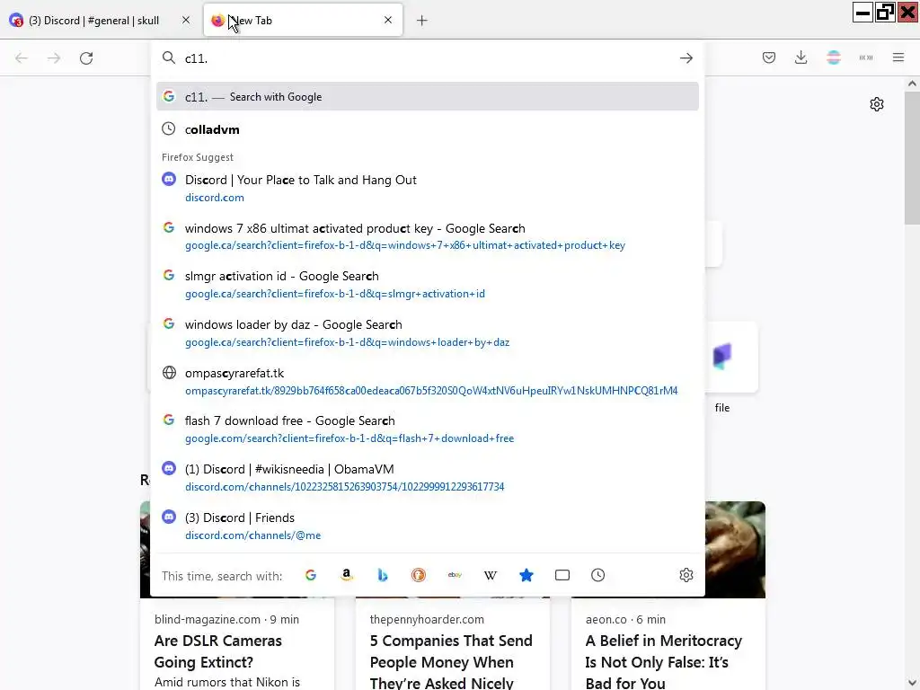Screen dimensions: 920x690
Task: Open 'A Belief in Meritocracy' article
Action: coord(664,662)
